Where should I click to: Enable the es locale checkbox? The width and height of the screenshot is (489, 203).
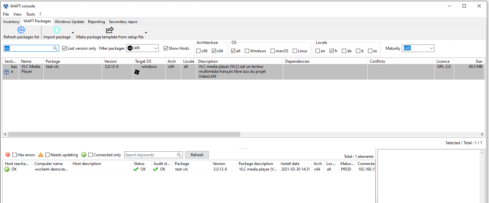(370, 51)
